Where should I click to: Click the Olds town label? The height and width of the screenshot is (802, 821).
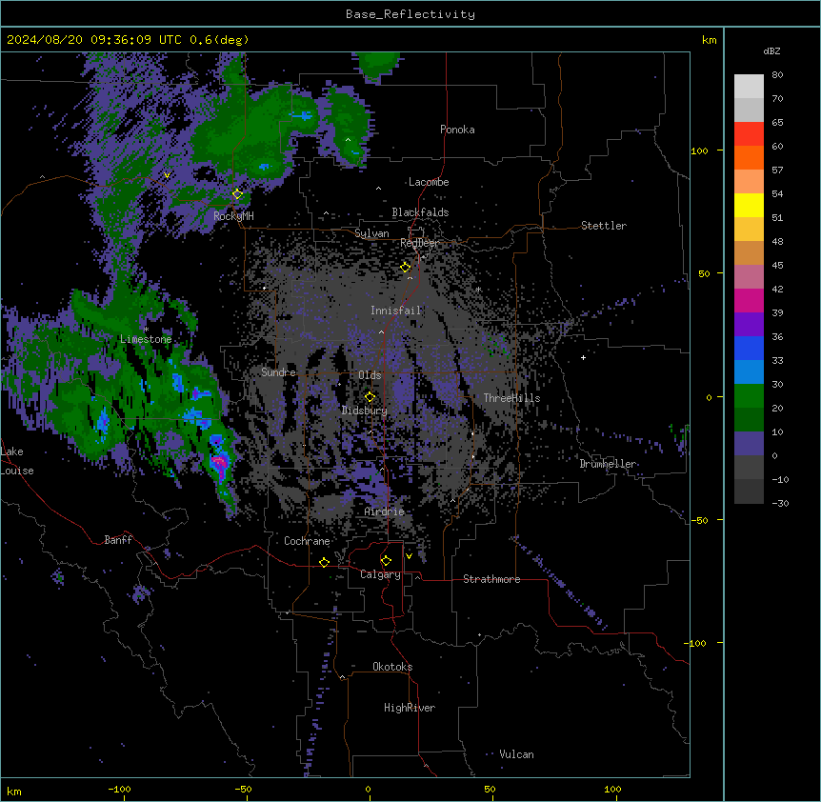(x=370, y=375)
